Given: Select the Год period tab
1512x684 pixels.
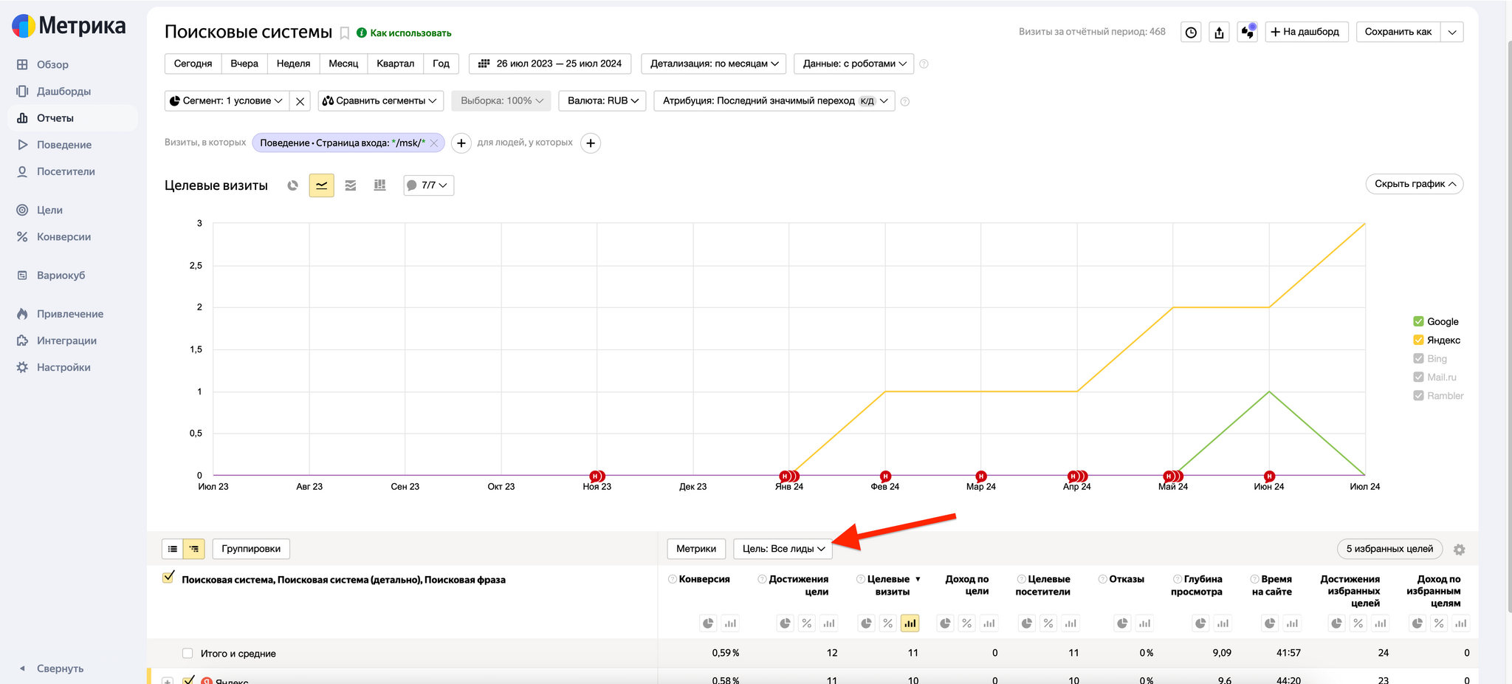Looking at the screenshot, I should [x=441, y=64].
